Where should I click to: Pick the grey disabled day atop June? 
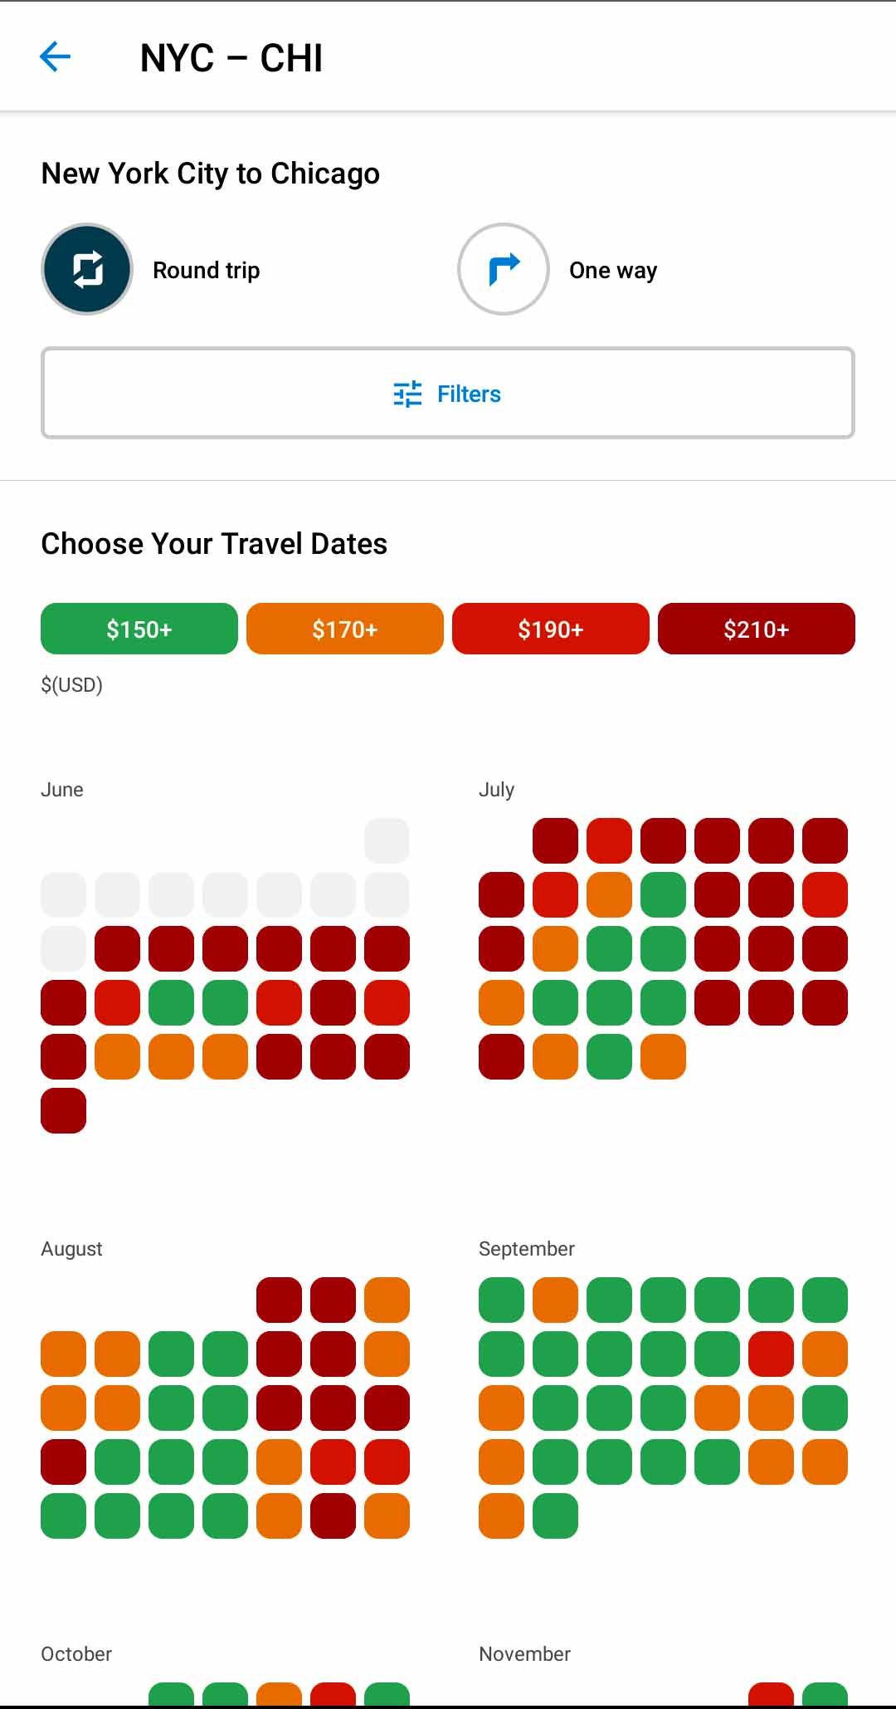click(387, 840)
